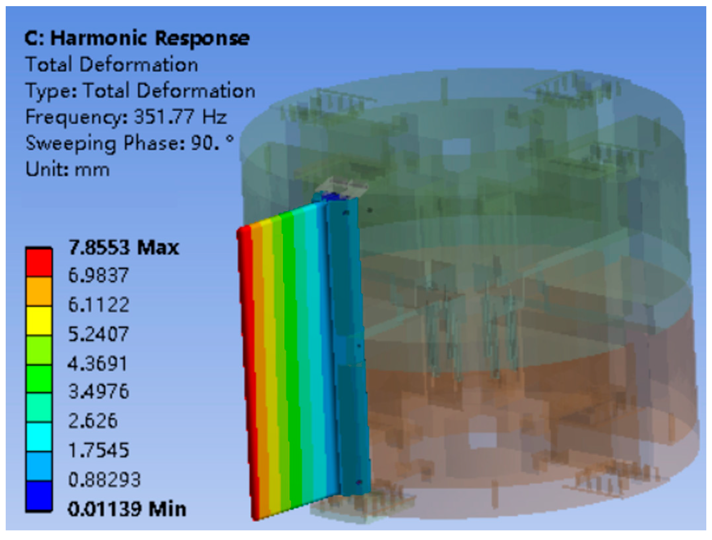Click the transparent orange lower cylinder body

click(x=526, y=416)
